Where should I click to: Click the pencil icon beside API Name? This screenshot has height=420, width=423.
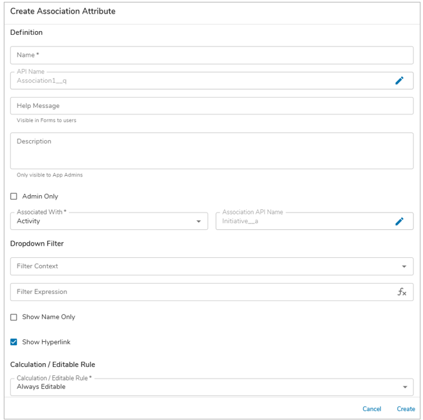tap(399, 81)
